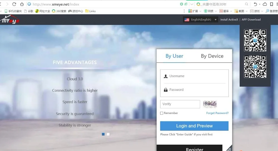Click the Register button
This screenshot has height=151, width=278.
189,148
